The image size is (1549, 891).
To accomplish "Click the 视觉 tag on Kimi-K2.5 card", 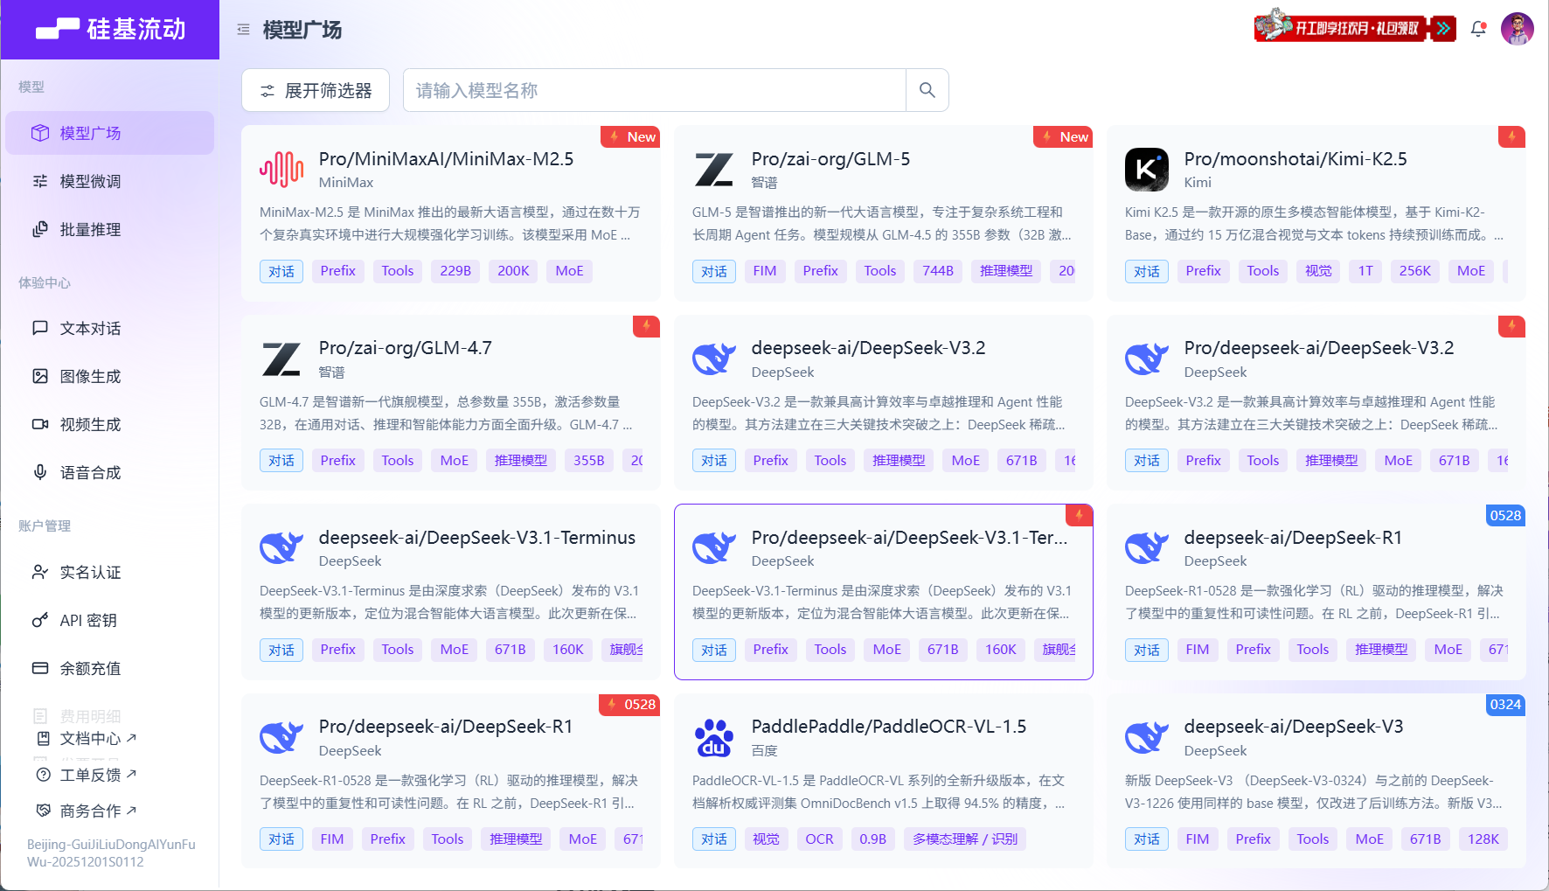I will tap(1318, 271).
